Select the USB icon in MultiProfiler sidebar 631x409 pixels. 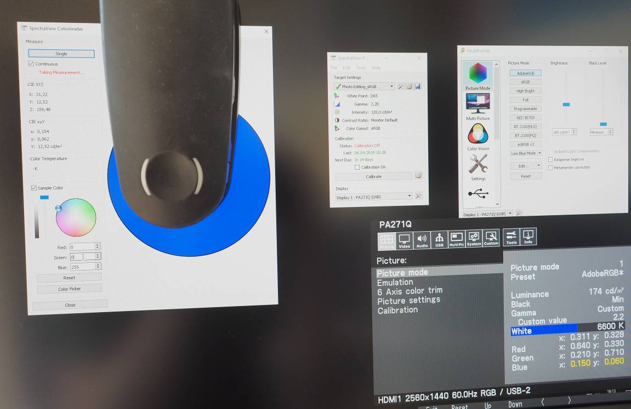[478, 194]
